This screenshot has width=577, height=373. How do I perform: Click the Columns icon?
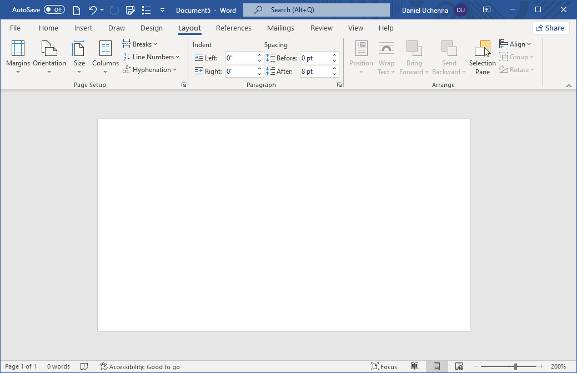(x=105, y=50)
